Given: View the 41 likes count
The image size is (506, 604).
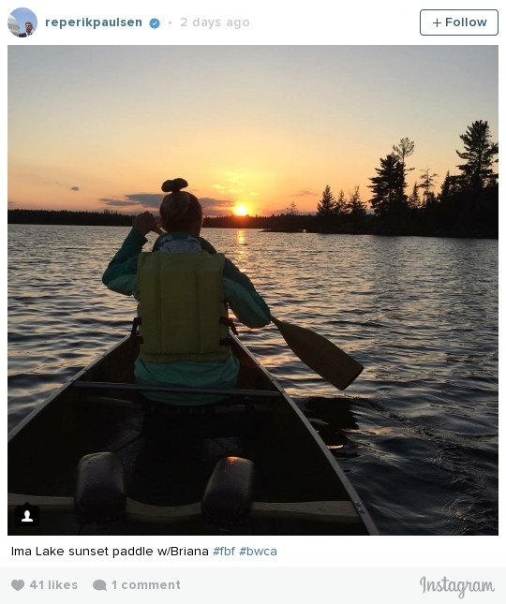Looking at the screenshot, I should (53, 584).
